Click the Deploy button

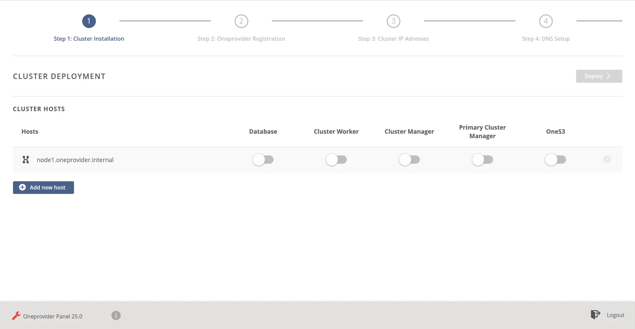tap(599, 76)
